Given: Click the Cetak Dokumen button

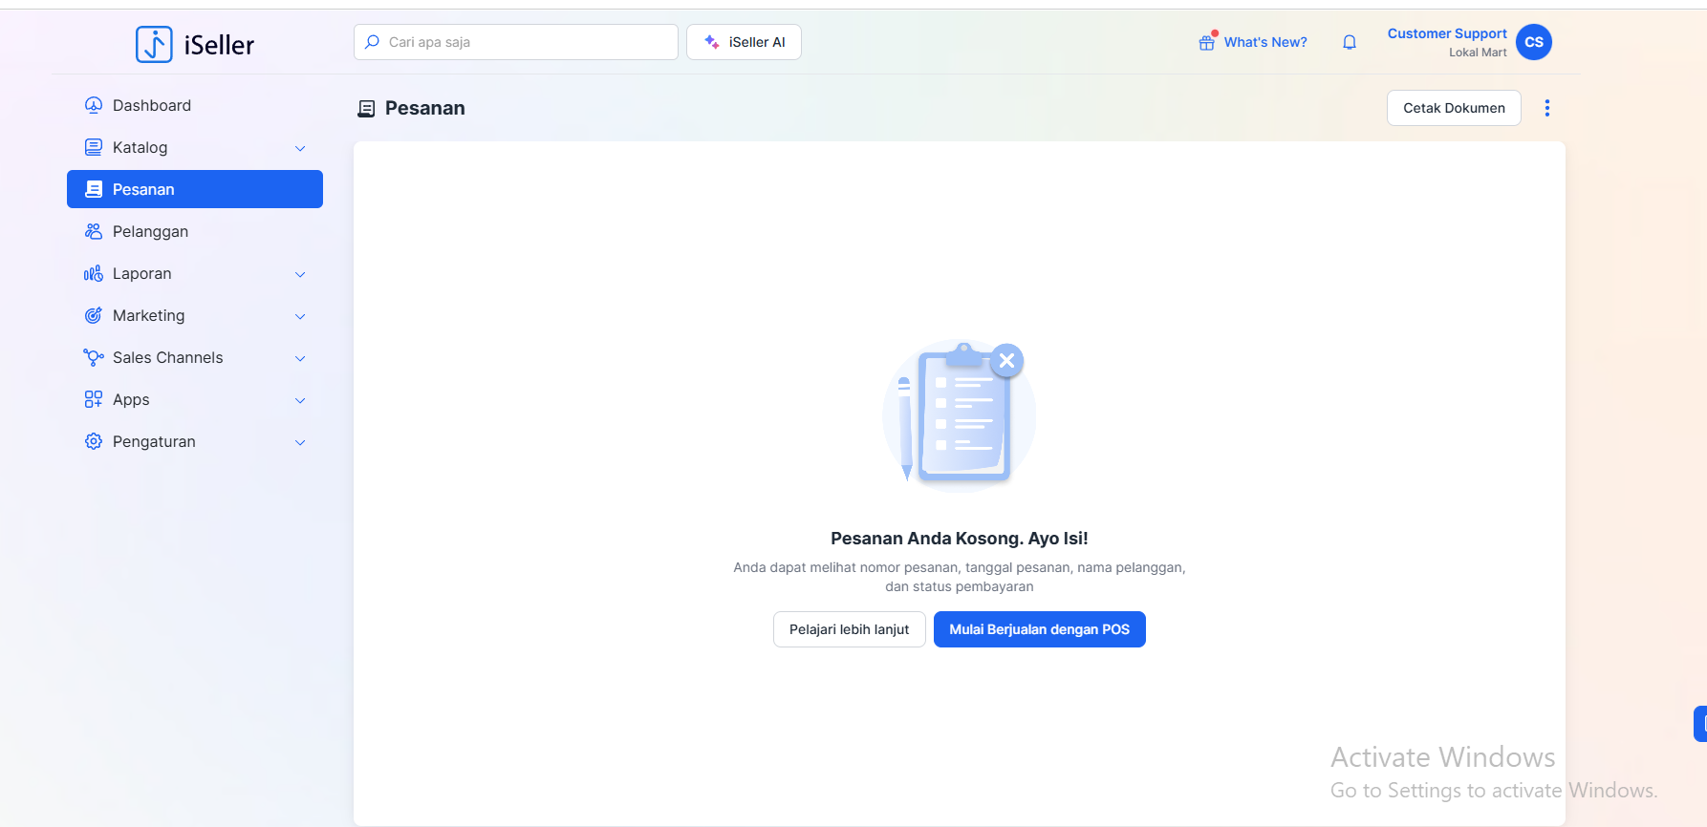Looking at the screenshot, I should coord(1453,108).
